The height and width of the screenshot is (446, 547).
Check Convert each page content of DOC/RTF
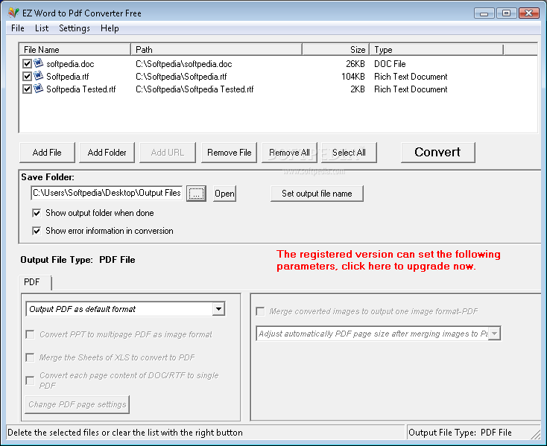click(x=31, y=380)
